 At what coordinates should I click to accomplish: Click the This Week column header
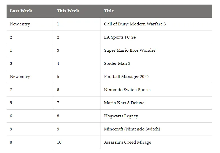(x=68, y=11)
